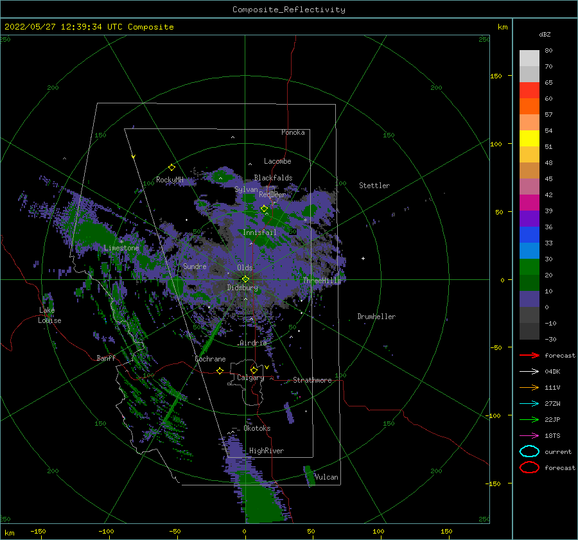The image size is (578, 540).
Task: Click the Sylvan label
Action: click(246, 189)
